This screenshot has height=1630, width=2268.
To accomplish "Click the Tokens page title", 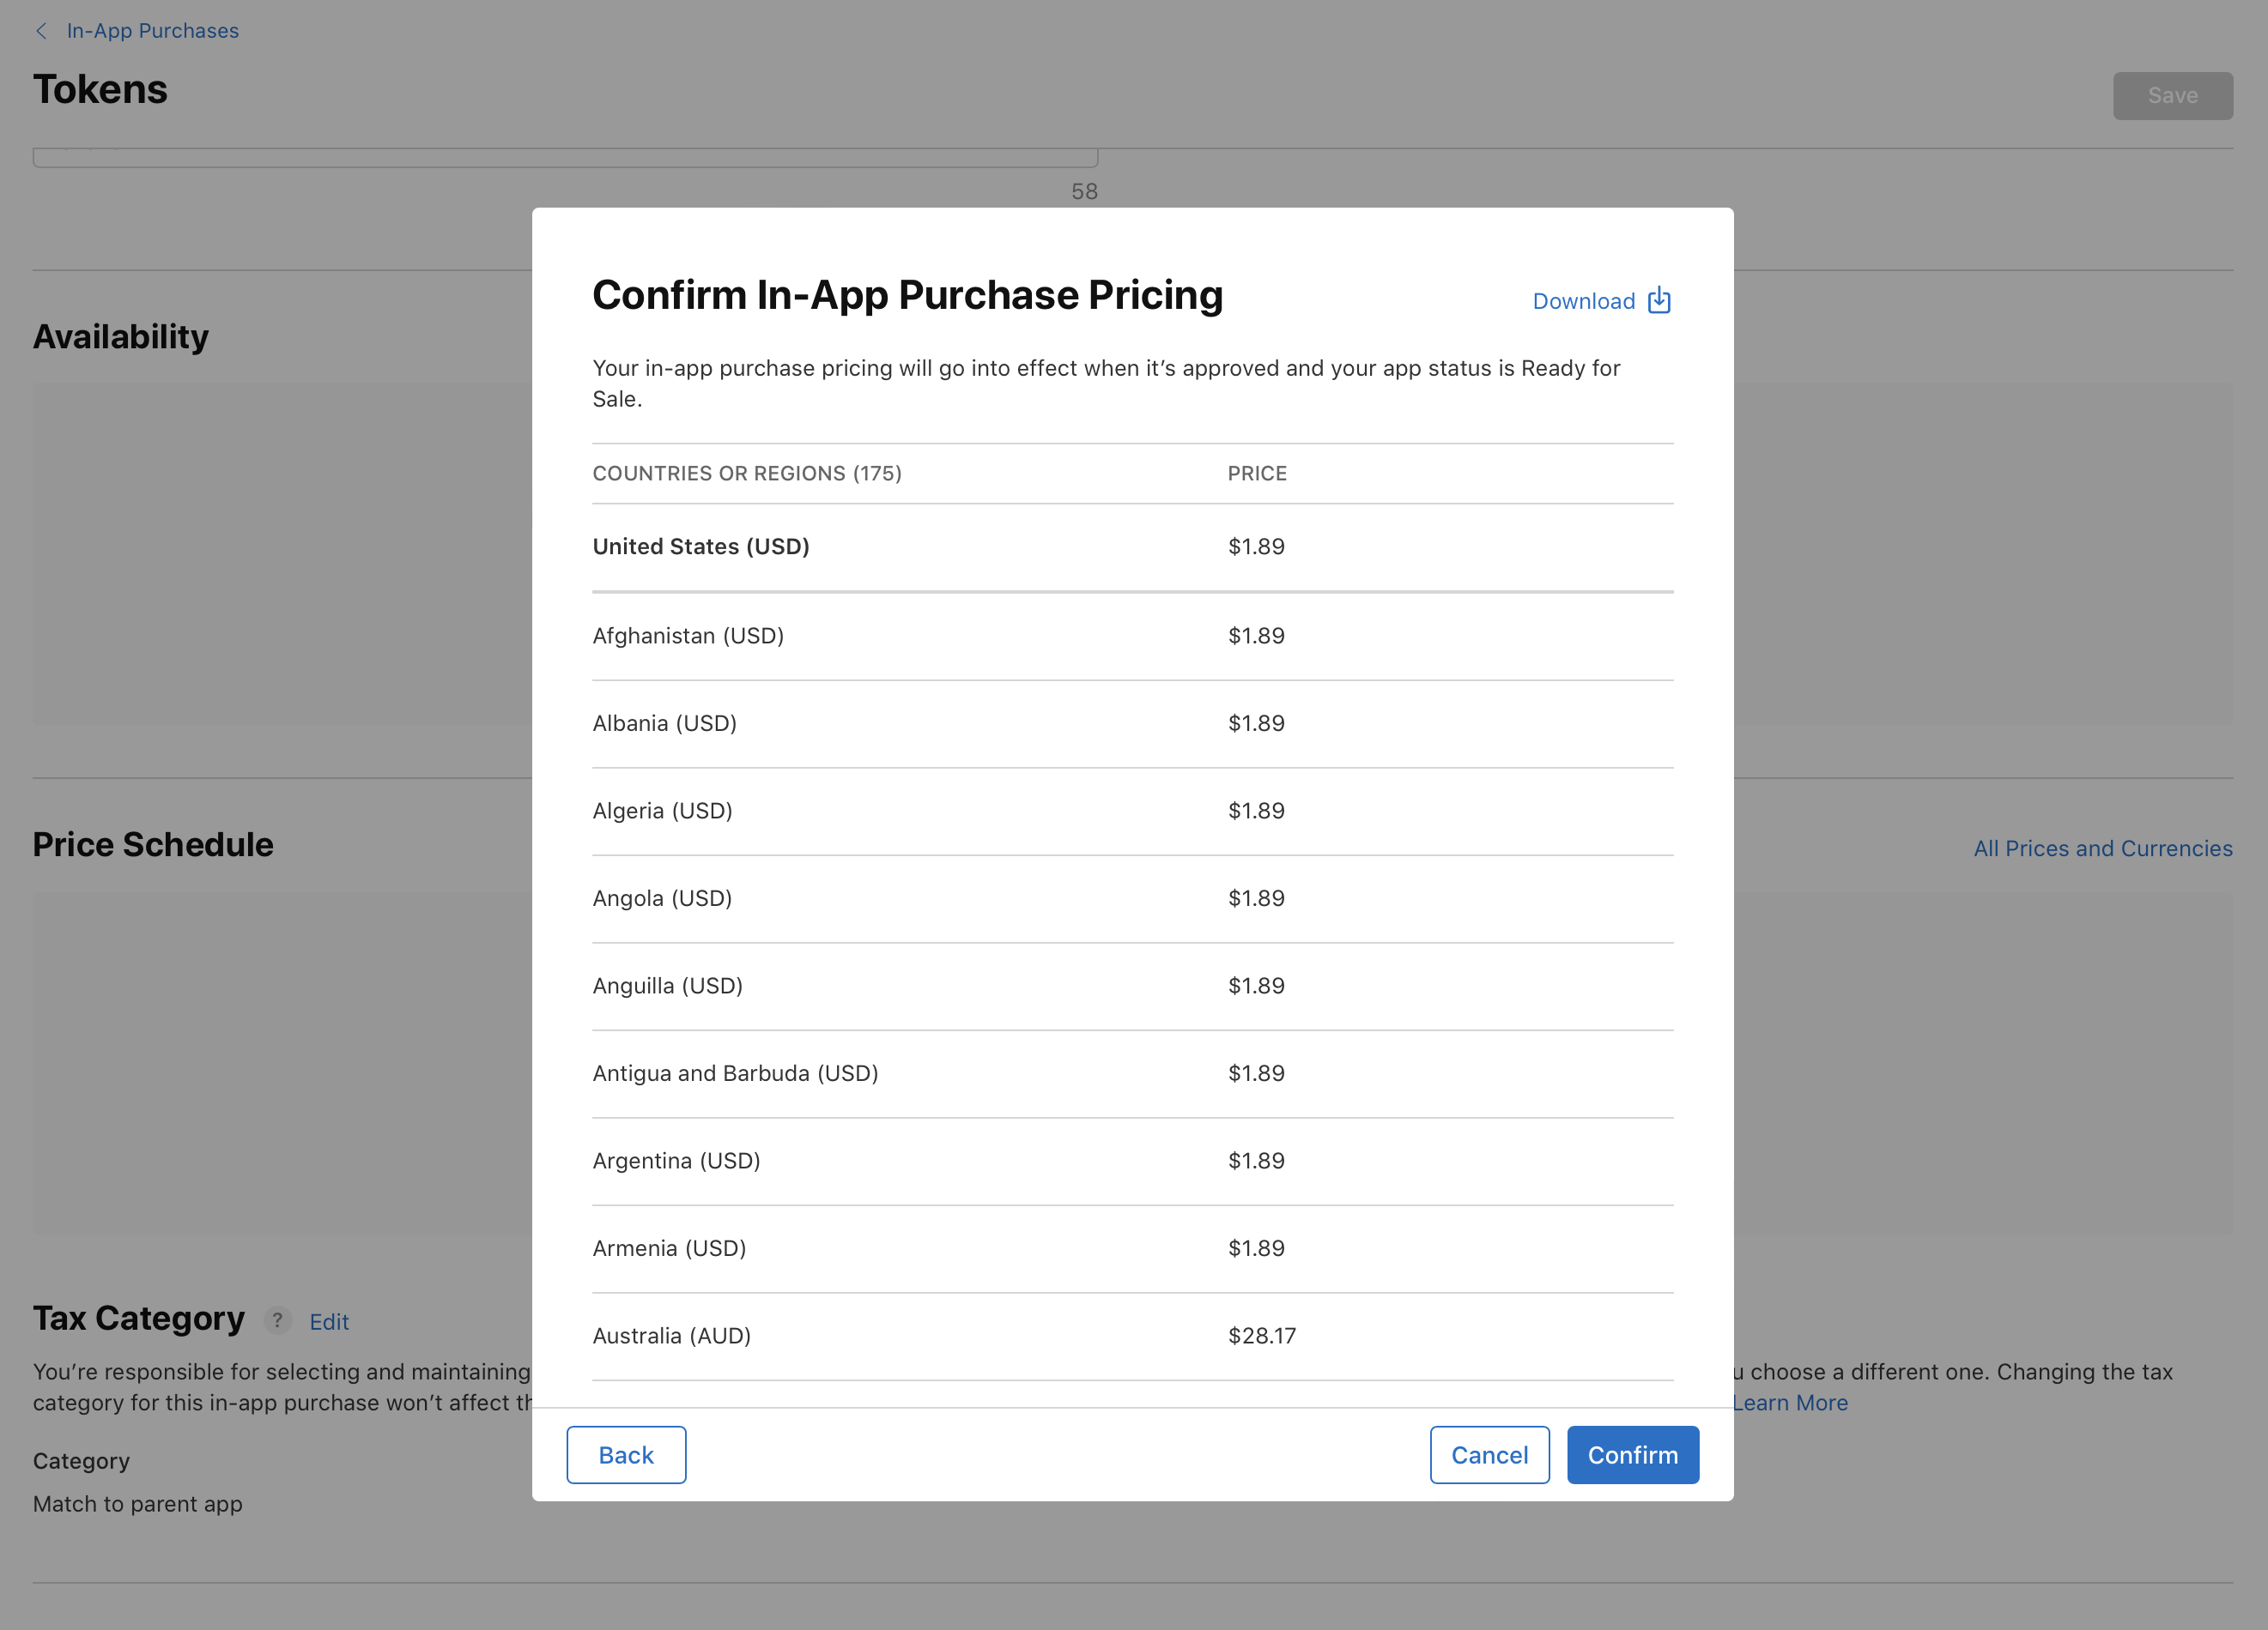I will 100,89.
